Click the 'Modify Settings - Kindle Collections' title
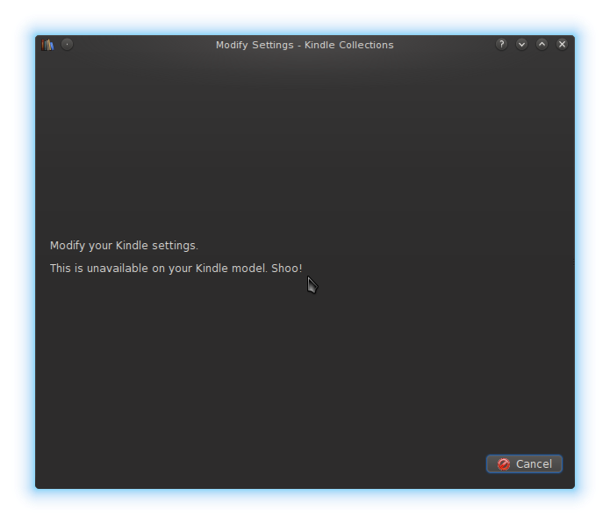The image size is (610, 524). point(305,45)
